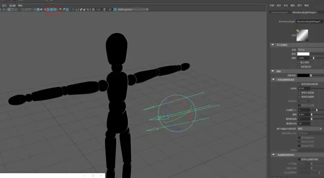This screenshot has width=324, height=178.
Task: Open the viewport 显示 menu
Action: 4,5
